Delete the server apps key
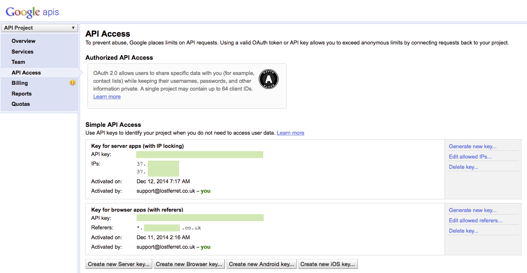The image size is (527, 273). [463, 167]
